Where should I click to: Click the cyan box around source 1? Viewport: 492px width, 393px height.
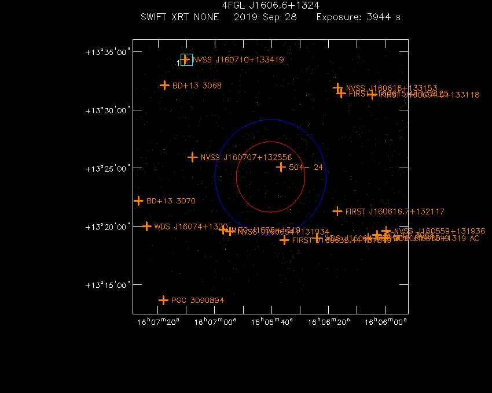(187, 60)
